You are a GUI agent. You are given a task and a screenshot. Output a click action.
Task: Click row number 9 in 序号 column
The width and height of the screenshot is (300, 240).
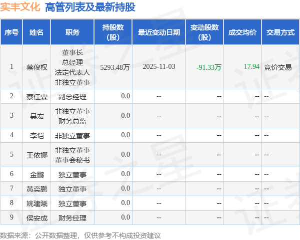click(11, 217)
